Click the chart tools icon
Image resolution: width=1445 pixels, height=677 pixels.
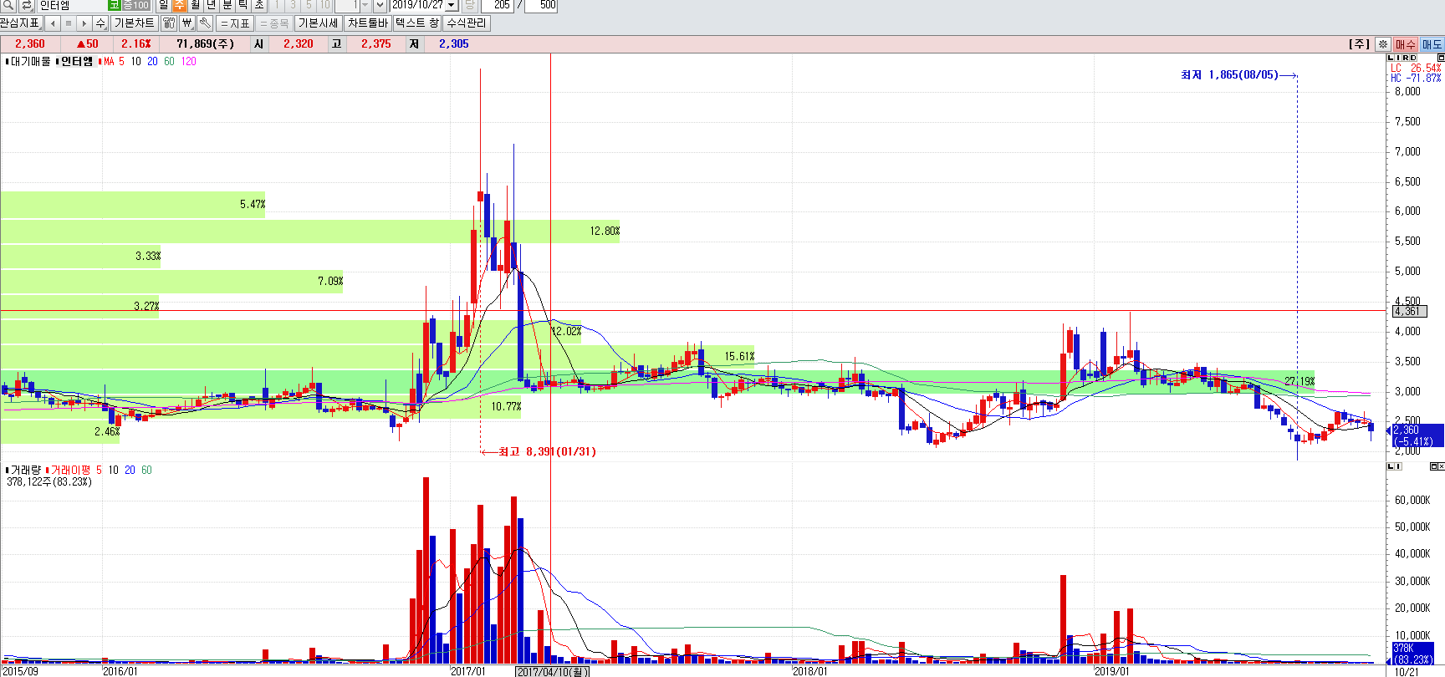[169, 23]
